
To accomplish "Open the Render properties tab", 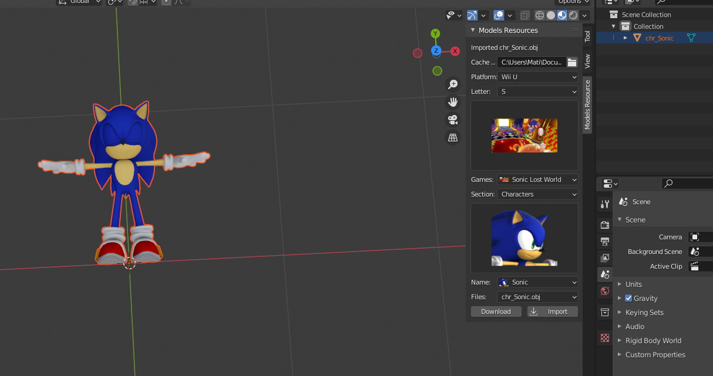I will [605, 225].
